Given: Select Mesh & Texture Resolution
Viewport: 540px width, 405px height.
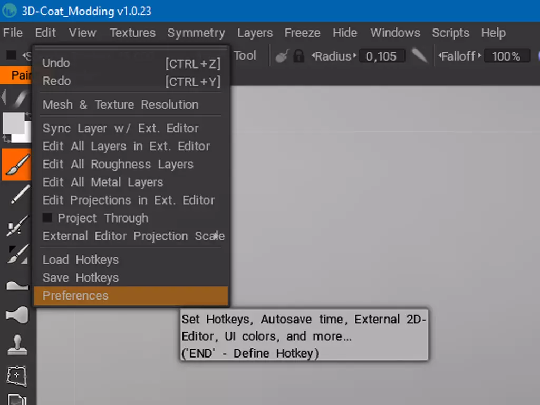Looking at the screenshot, I should [131, 104].
